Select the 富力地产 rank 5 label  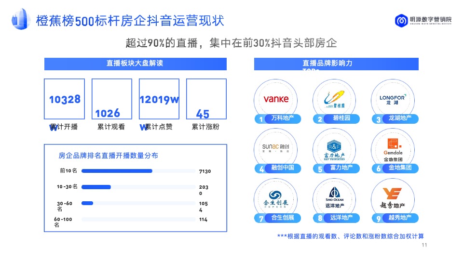click(336, 168)
